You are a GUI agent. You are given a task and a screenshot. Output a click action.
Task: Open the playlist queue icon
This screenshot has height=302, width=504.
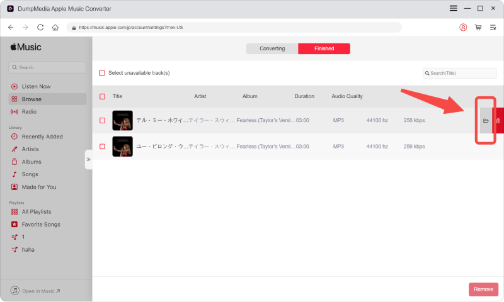pyautogui.click(x=493, y=28)
